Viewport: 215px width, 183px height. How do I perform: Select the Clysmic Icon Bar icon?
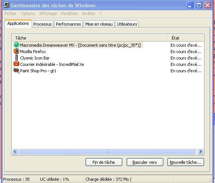(x=17, y=58)
